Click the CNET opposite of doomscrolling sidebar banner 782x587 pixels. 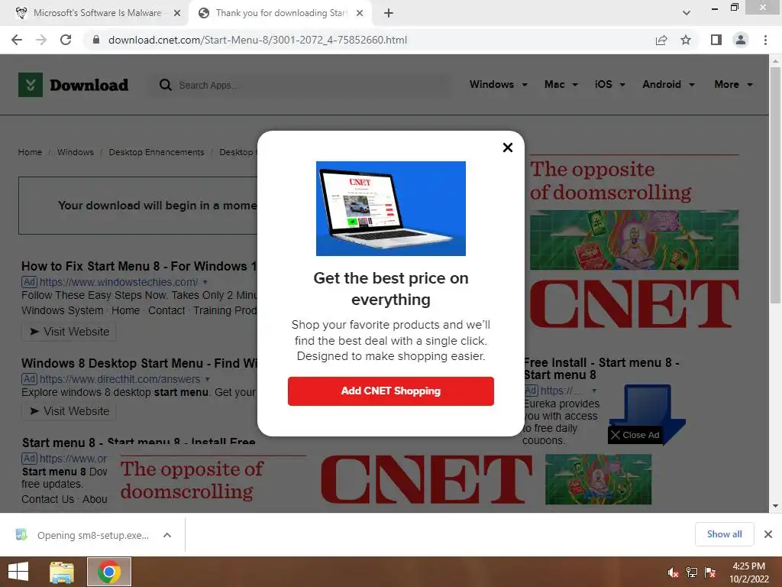(x=634, y=242)
